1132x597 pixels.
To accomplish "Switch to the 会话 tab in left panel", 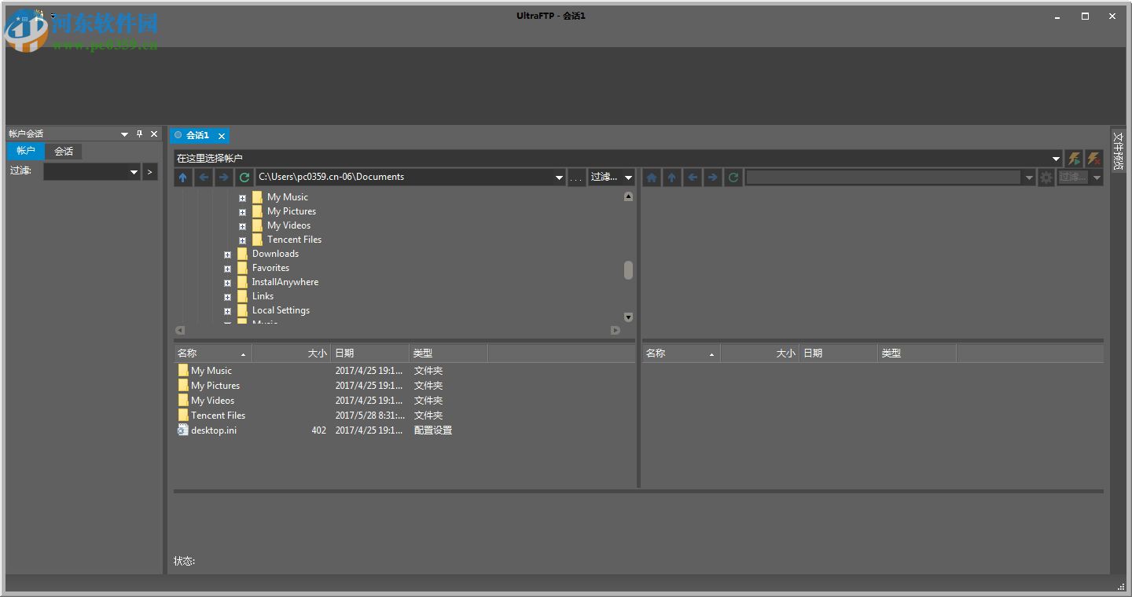I will pyautogui.click(x=64, y=152).
